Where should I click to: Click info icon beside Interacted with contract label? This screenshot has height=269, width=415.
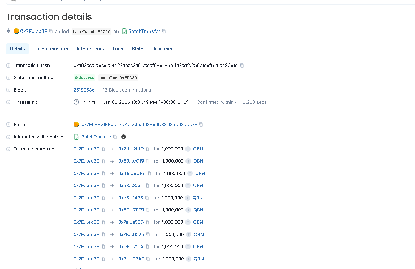pyautogui.click(x=8, y=137)
